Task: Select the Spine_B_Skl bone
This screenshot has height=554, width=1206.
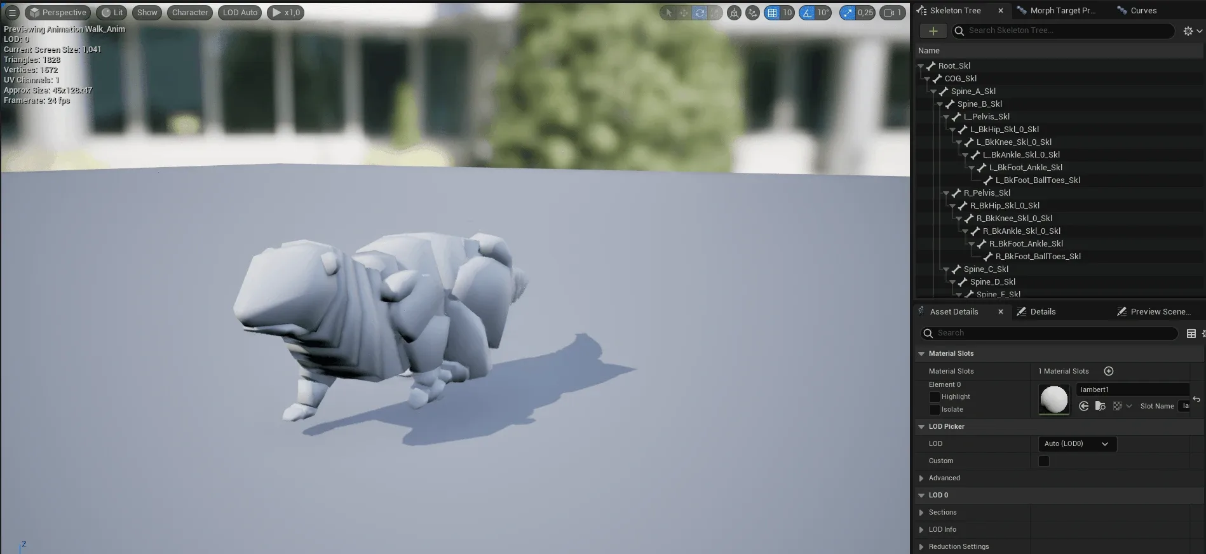Action: [979, 104]
